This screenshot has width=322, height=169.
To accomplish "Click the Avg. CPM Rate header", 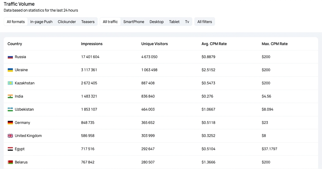I will [x=214, y=44].
